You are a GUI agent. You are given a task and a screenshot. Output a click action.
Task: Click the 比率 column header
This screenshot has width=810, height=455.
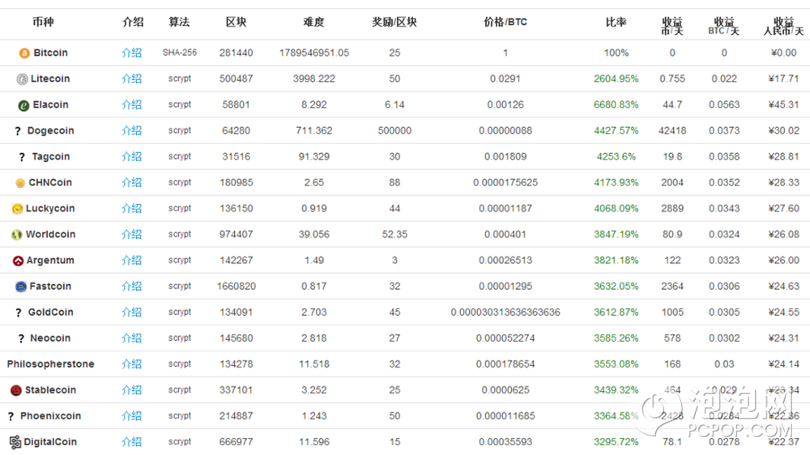coord(616,22)
